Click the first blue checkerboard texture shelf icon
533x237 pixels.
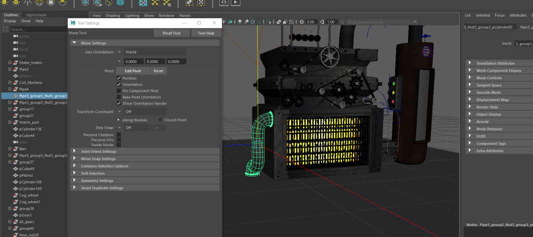coord(143,3)
